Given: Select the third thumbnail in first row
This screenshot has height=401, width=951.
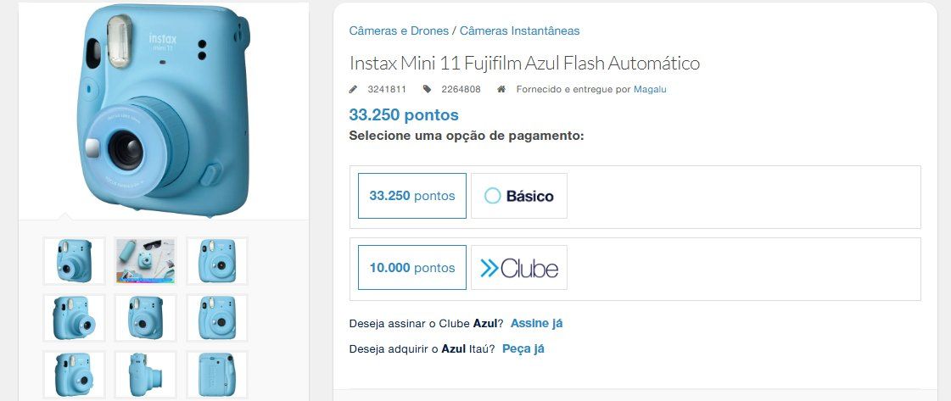Looking at the screenshot, I should [217, 261].
